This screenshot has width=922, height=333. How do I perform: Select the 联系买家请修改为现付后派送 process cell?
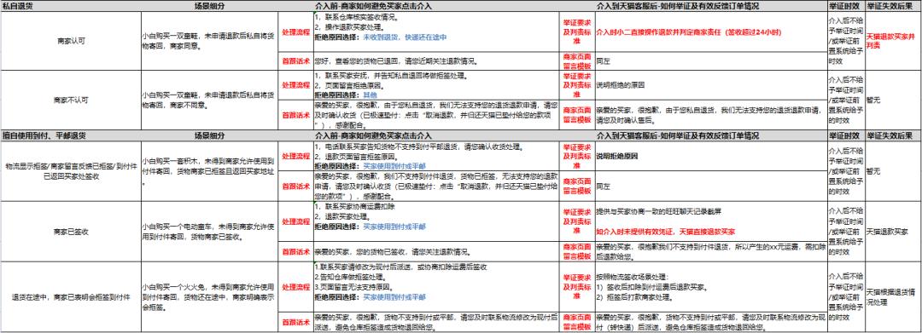click(x=435, y=287)
